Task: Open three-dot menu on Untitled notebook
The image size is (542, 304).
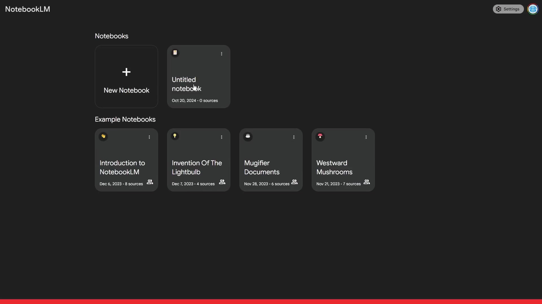Action: pos(222,54)
